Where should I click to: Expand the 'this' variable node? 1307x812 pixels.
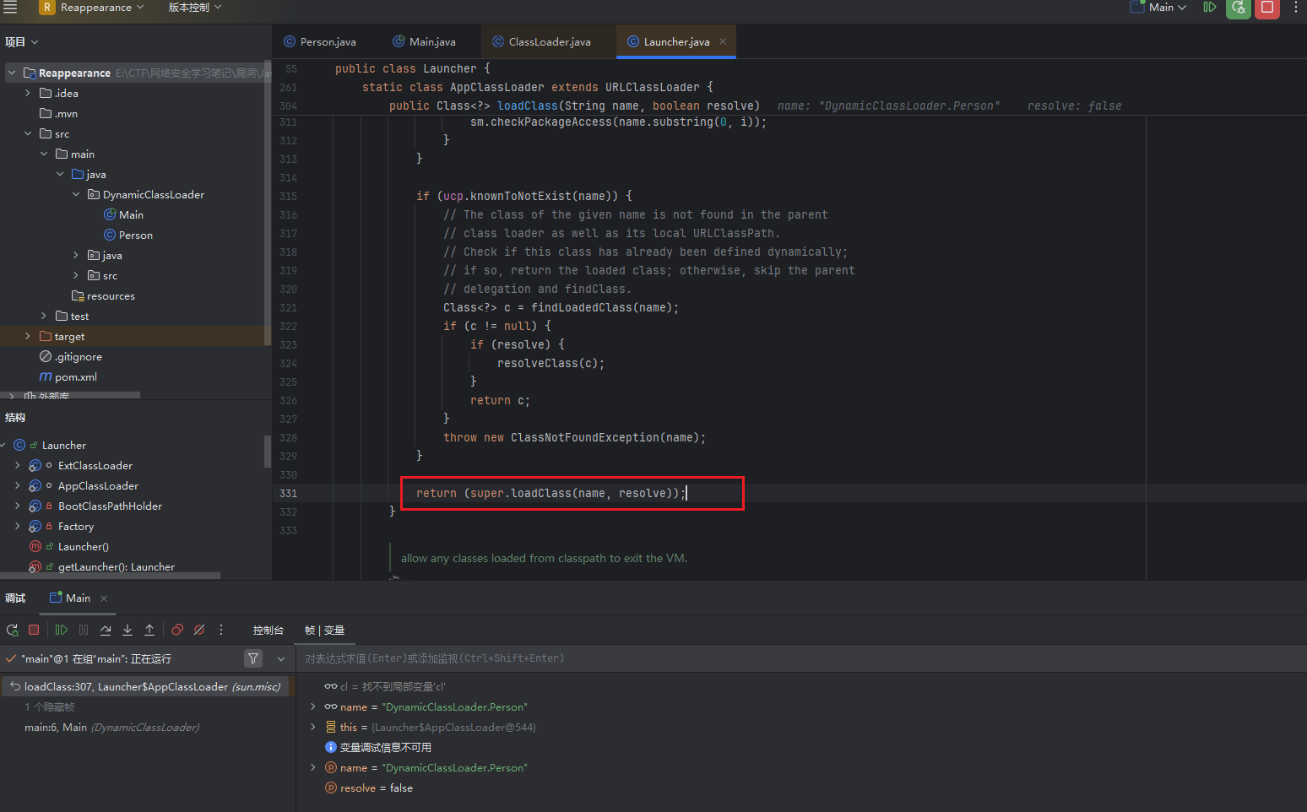313,727
